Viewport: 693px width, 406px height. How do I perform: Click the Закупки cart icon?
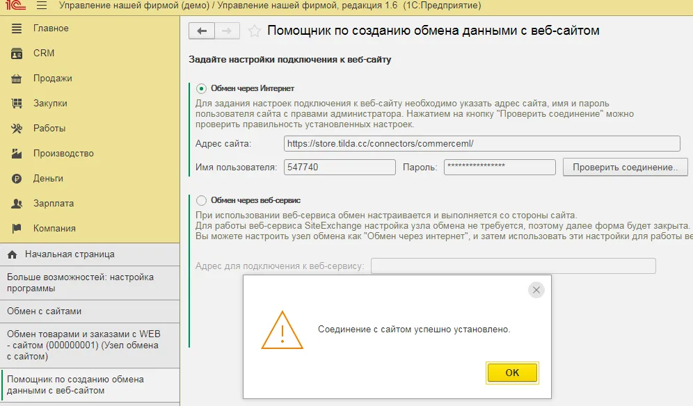(17, 104)
